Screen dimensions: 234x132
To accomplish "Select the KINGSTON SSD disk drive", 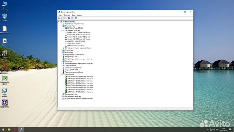I will [x=76, y=41].
